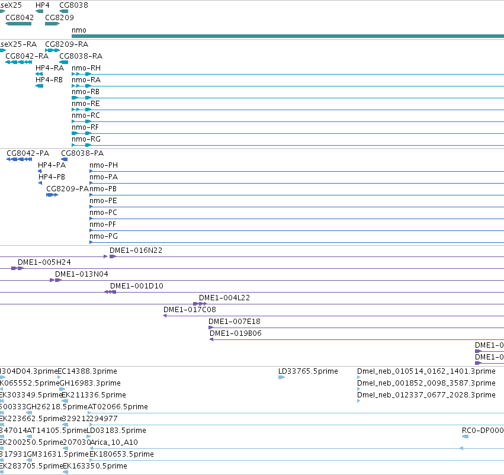Click the AT14105.5prime EST label
The image size is (504, 475).
[57, 431]
